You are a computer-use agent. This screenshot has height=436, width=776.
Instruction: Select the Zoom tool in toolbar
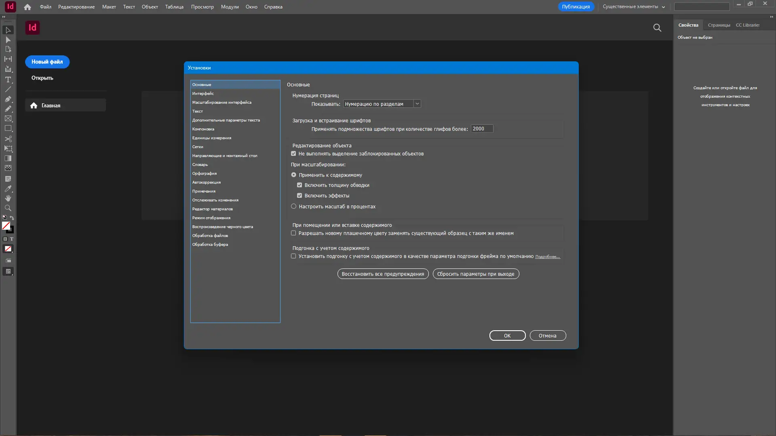[8, 208]
